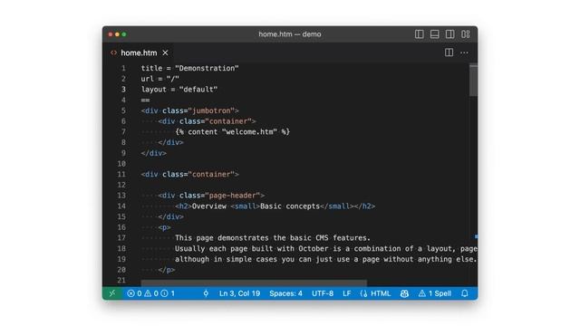Open remote window indicator in status bar
This screenshot has width=580, height=326.
tap(112, 293)
